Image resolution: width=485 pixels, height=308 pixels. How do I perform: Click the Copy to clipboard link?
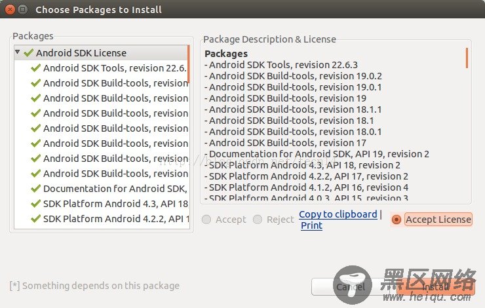pyautogui.click(x=338, y=214)
